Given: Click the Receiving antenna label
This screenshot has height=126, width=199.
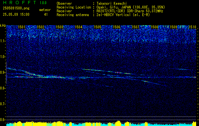Looking at the screenshot, I should pos(73,15).
